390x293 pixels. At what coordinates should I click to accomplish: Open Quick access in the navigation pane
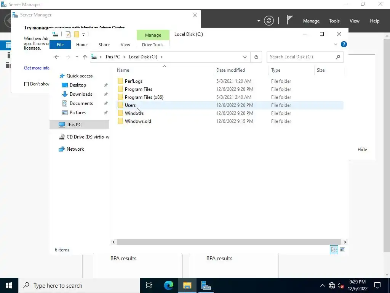point(79,76)
